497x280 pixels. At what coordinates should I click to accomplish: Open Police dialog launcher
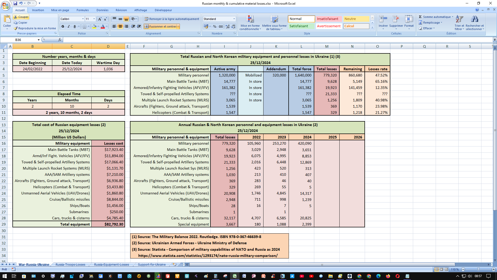pos(107,33)
